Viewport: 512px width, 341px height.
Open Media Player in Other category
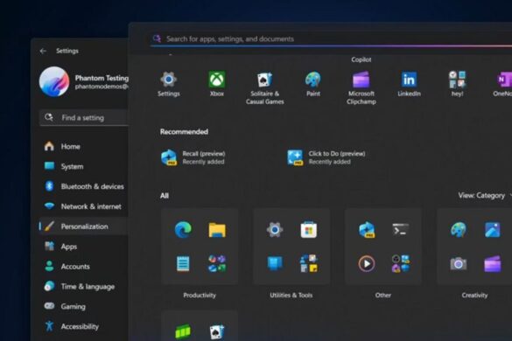coord(367,264)
